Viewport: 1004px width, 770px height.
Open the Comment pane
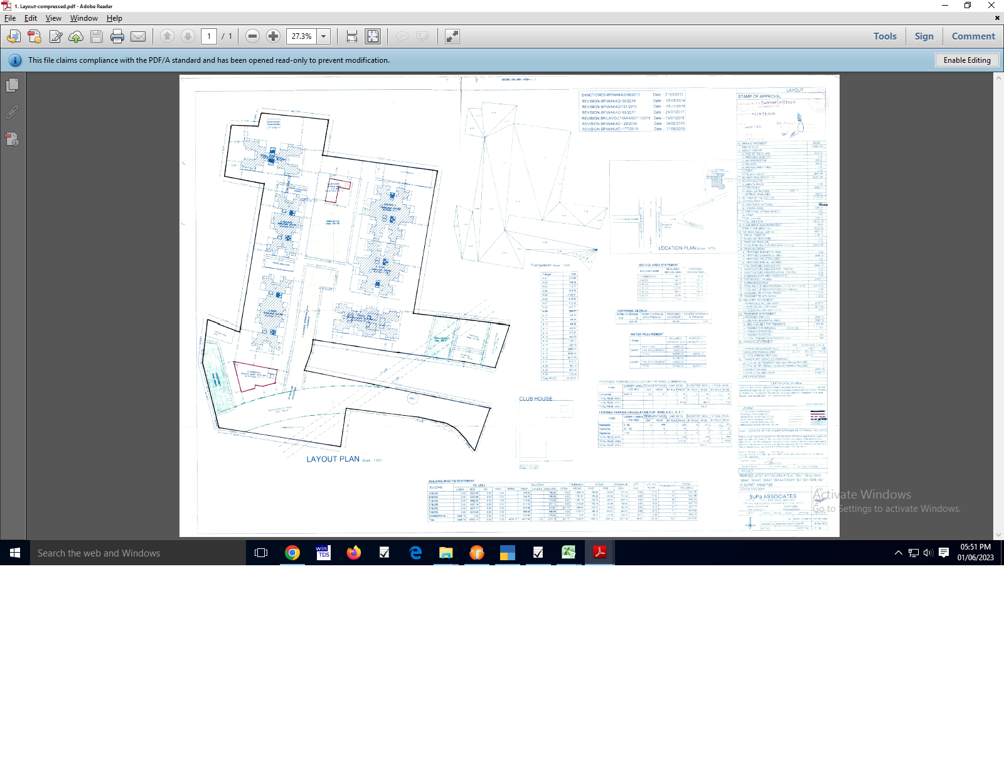point(973,36)
